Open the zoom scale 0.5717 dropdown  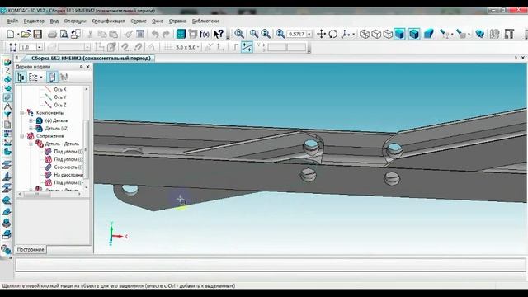(309, 34)
